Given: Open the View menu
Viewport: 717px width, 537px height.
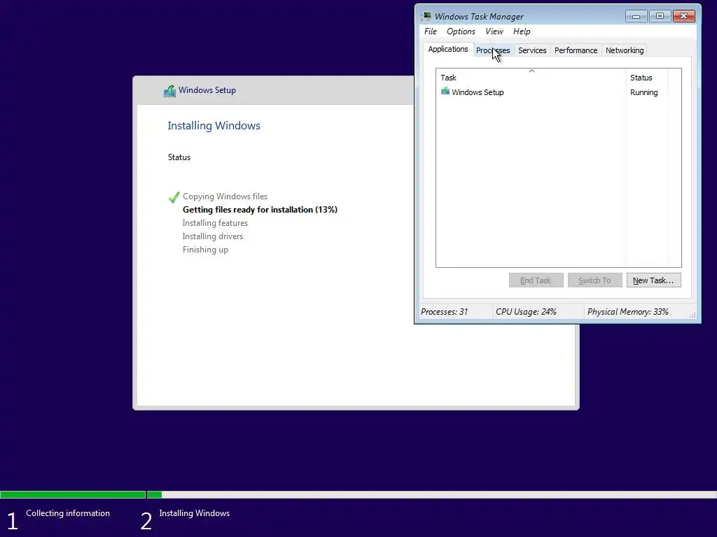Looking at the screenshot, I should click(x=494, y=31).
